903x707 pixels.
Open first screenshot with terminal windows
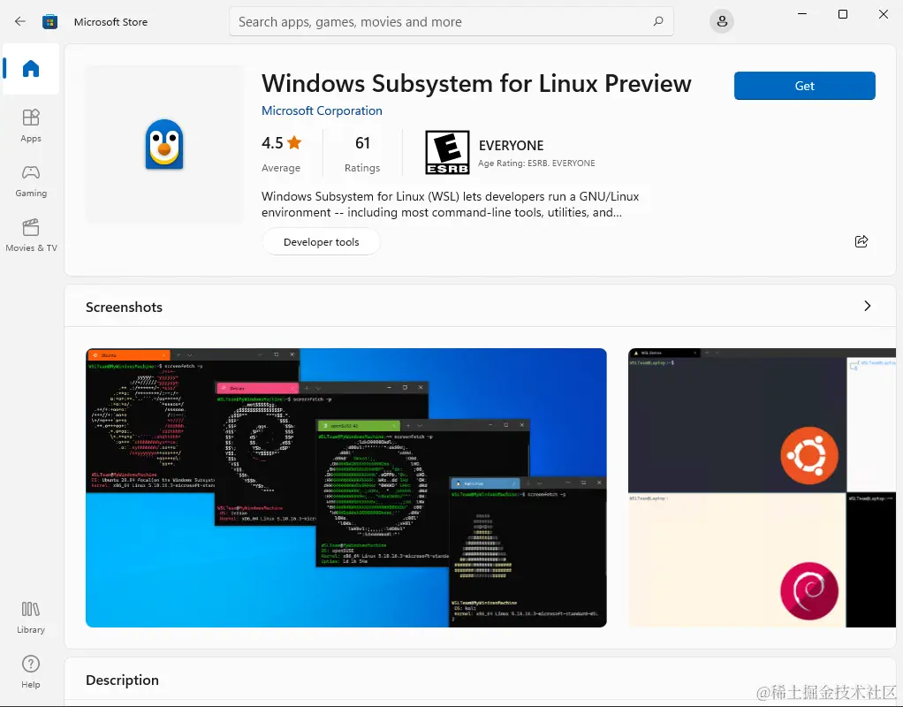(x=346, y=488)
